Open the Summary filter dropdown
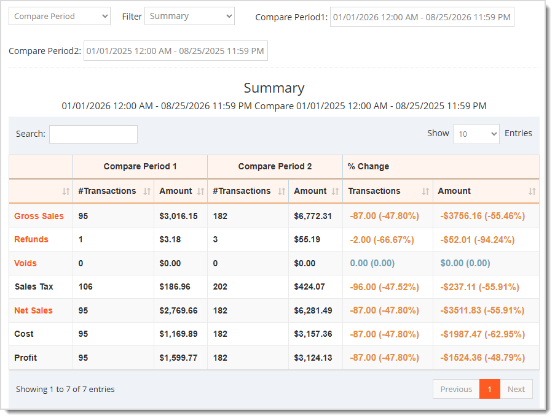This screenshot has width=555, height=419. tap(189, 16)
